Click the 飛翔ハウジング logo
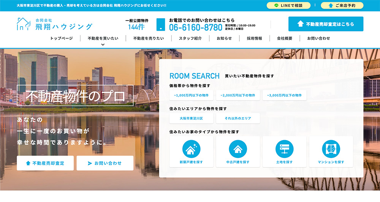This screenshot has width=380, height=202. [55, 24]
